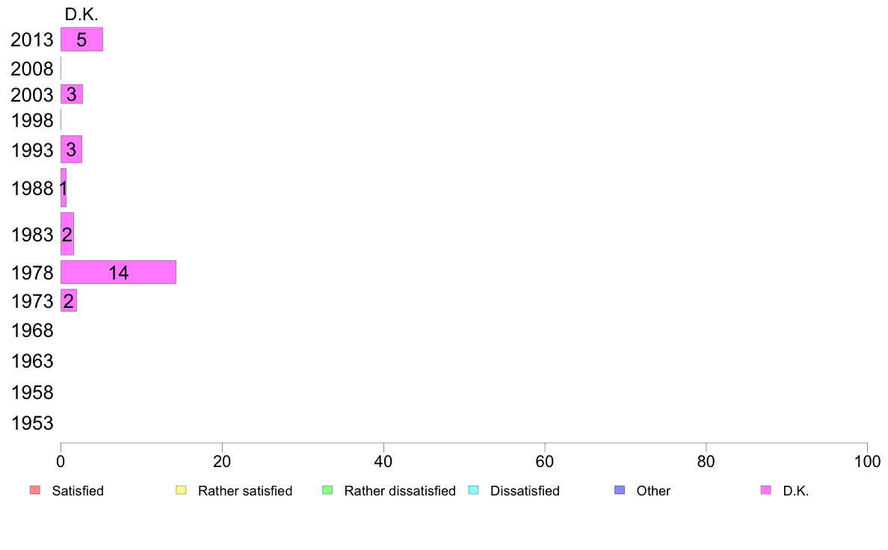The height and width of the screenshot is (550, 888).
Task: Click the Other blue legend swatch
Action: [620, 490]
